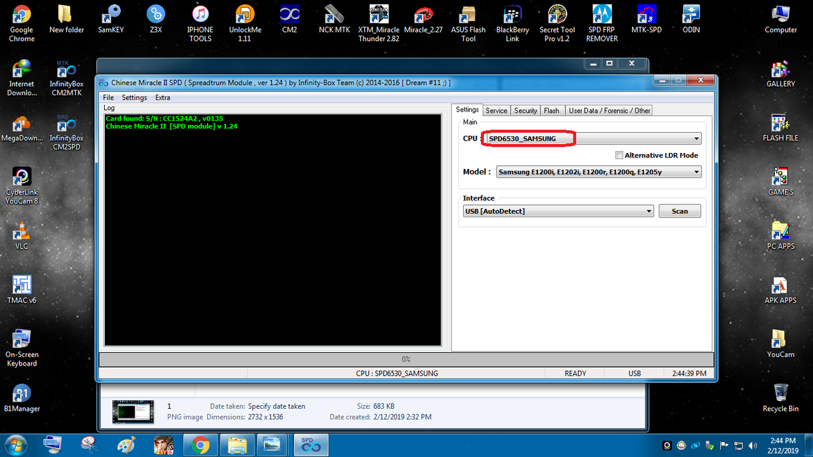813x457 pixels.
Task: Open the InfinityBox CM2MTK shortcut
Action: 67,78
